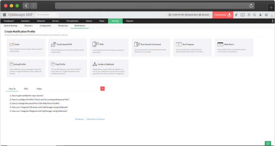The height and width of the screenshot is (146, 275).
Task: Click the browser back arrow
Action: click(x=26, y=6)
